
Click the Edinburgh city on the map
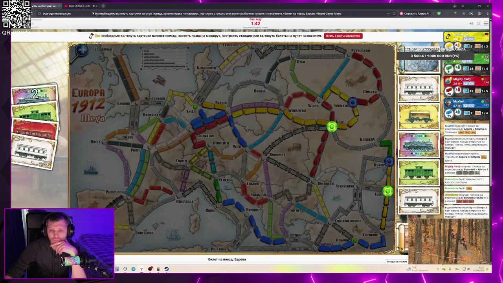pyautogui.click(x=103, y=50)
